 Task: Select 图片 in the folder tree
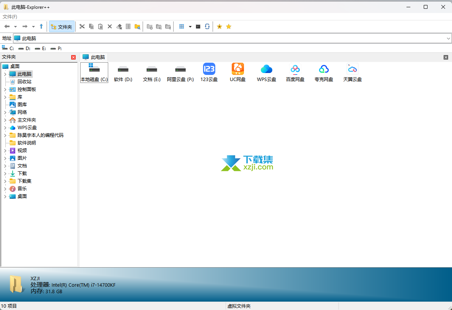tap(22, 158)
